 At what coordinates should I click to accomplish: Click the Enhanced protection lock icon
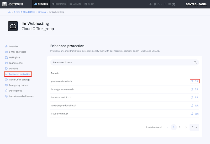pos(6,74)
